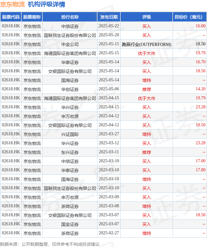Select 国海证券 in the 2025-05-14 row

[70, 80]
